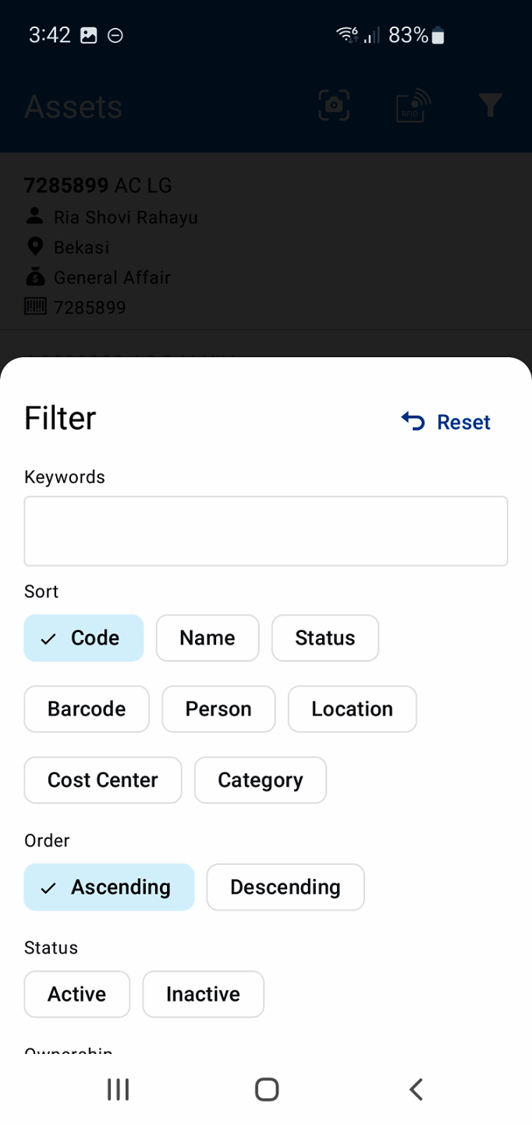The height and width of the screenshot is (1125, 532).
Task: Tap the camera scan icon
Action: tap(334, 105)
